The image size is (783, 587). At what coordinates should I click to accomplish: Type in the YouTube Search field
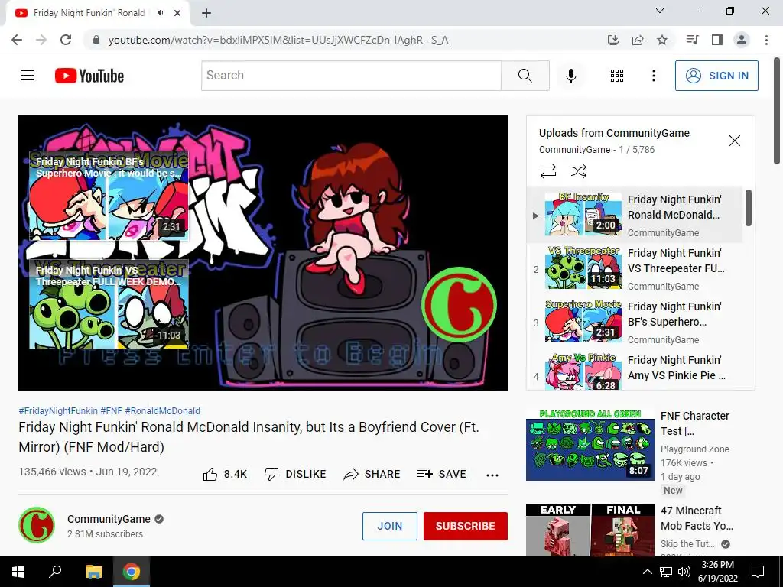coord(351,76)
